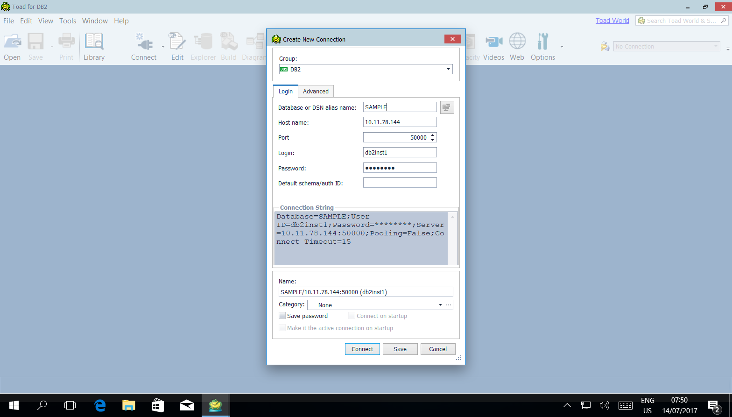Image resolution: width=732 pixels, height=417 pixels.
Task: Open the Help menu
Action: tap(121, 21)
